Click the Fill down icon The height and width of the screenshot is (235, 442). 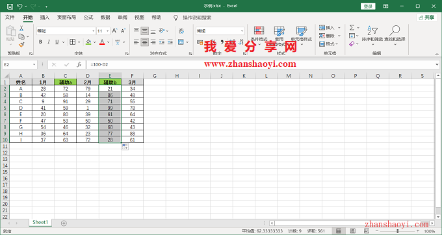coord(352,36)
